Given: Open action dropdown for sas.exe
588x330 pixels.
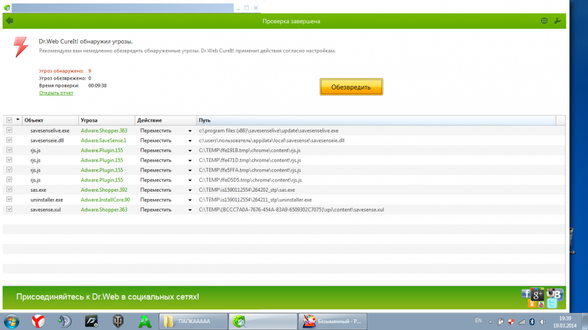Looking at the screenshot, I should (190, 190).
